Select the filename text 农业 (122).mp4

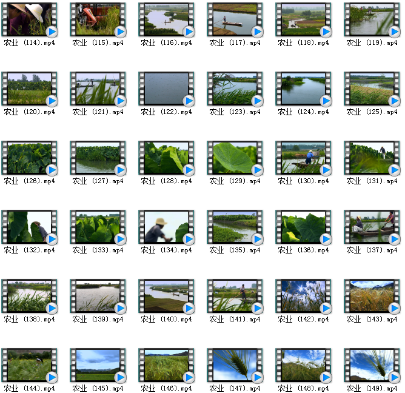[x=166, y=112]
